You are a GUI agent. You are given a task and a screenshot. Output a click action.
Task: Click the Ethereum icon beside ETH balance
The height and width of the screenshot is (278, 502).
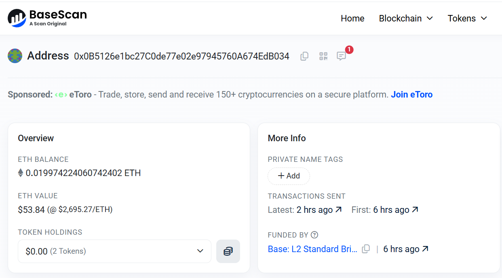tap(20, 173)
